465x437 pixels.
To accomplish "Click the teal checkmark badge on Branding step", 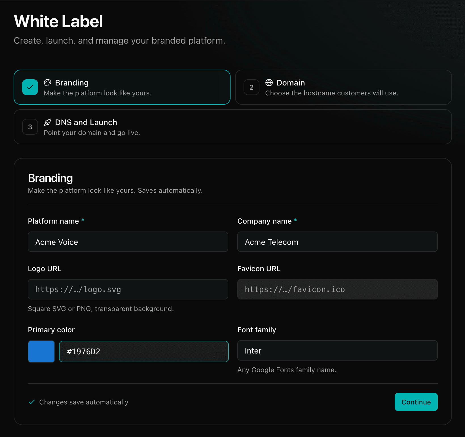I will click(30, 87).
